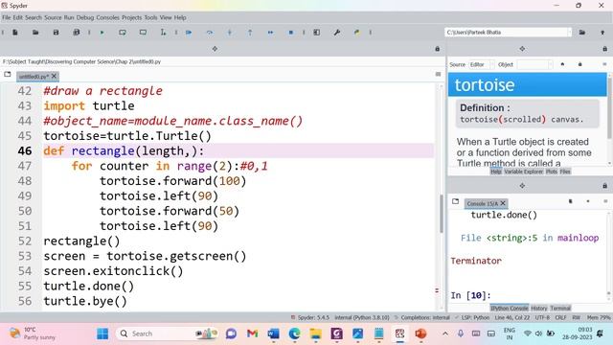613x345 pixels.
Task: Open the File menu
Action: tap(7, 17)
